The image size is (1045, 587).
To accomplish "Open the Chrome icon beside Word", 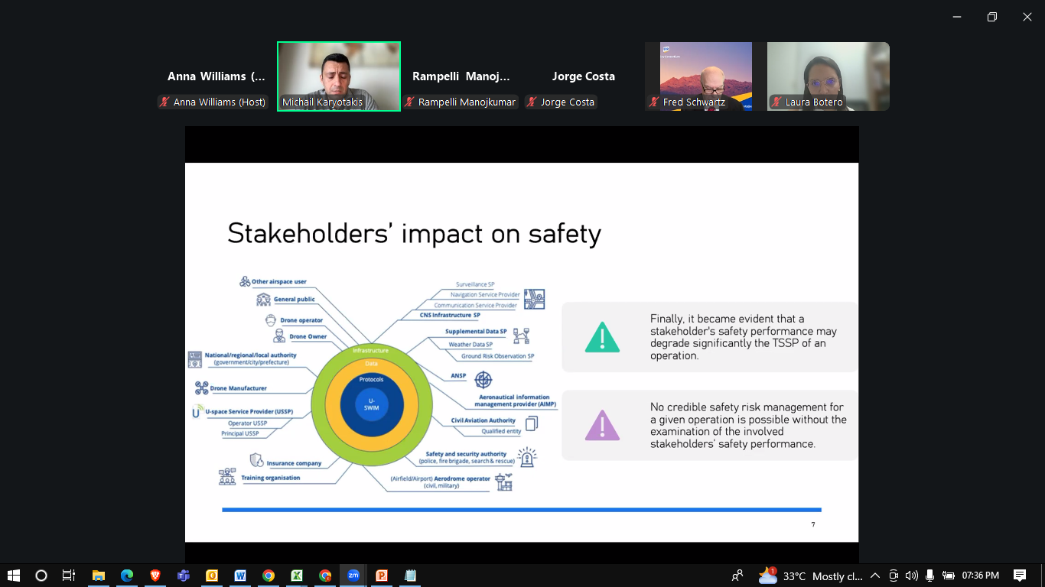I will click(268, 576).
